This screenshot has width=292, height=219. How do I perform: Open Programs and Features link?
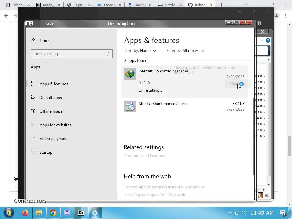coord(145,156)
